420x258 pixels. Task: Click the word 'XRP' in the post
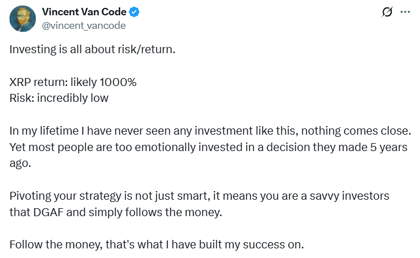20,82
